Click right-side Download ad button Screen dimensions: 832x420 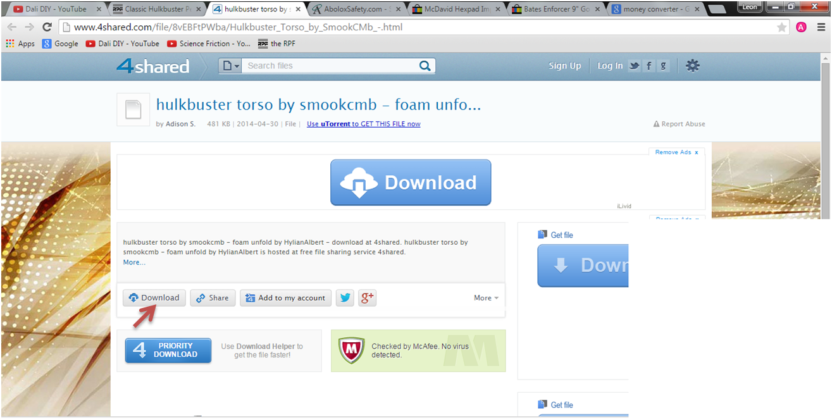point(583,266)
